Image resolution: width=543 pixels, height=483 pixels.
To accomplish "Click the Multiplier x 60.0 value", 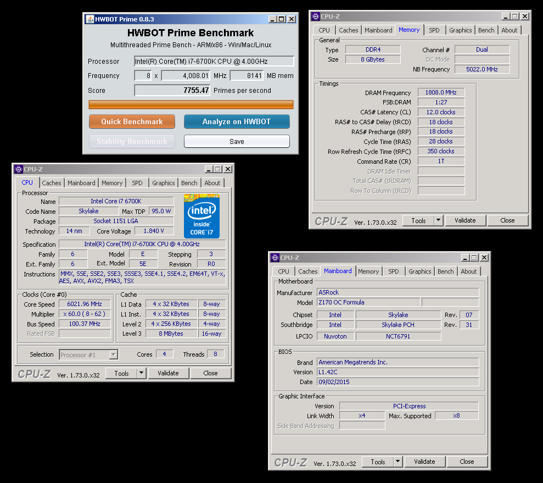I will (x=85, y=314).
